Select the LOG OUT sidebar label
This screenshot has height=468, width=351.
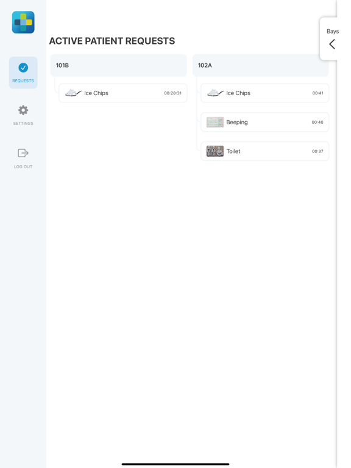[x=23, y=166]
